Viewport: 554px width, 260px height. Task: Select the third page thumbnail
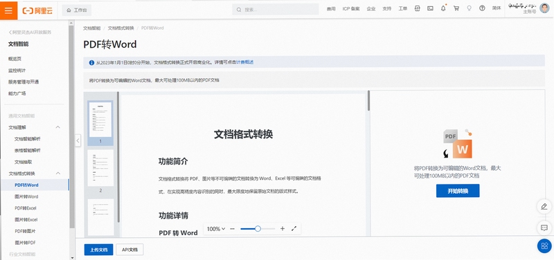point(100,217)
